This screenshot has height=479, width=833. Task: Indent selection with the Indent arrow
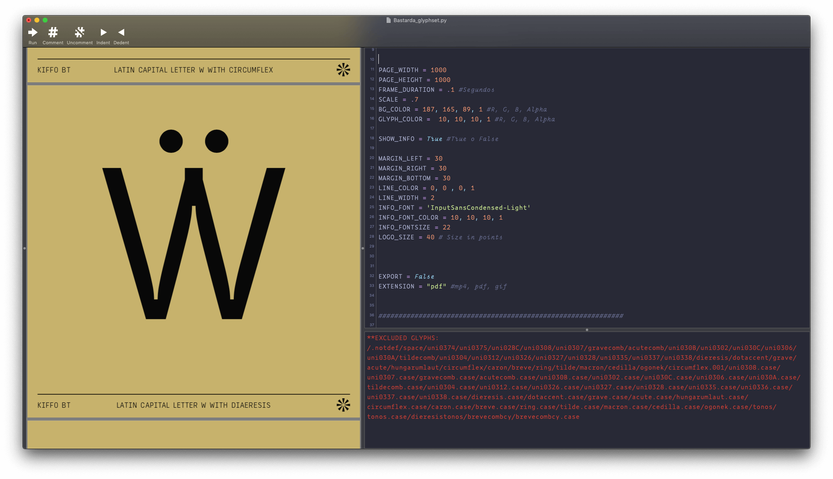[103, 32]
